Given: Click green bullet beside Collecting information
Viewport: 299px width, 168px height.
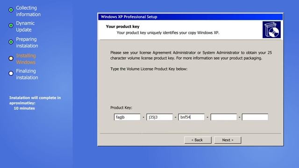Looking at the screenshot, I should pos(11,10).
